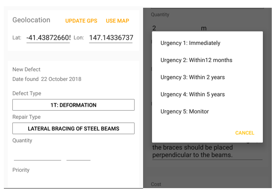
Task: Select Urgency 1: Immediately
Action: point(190,43)
